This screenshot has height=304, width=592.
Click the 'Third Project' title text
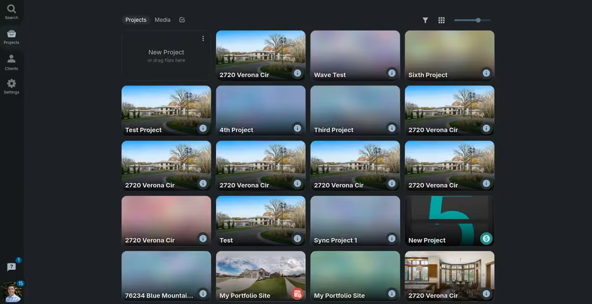tap(334, 130)
